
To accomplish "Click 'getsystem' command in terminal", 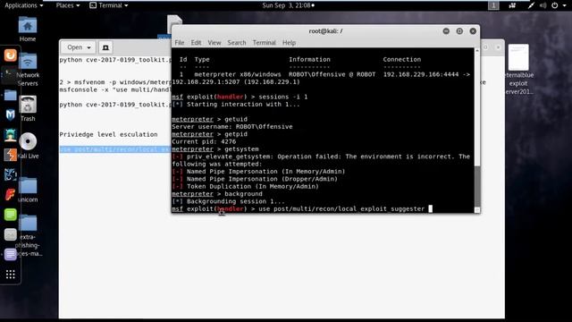I will [241, 149].
